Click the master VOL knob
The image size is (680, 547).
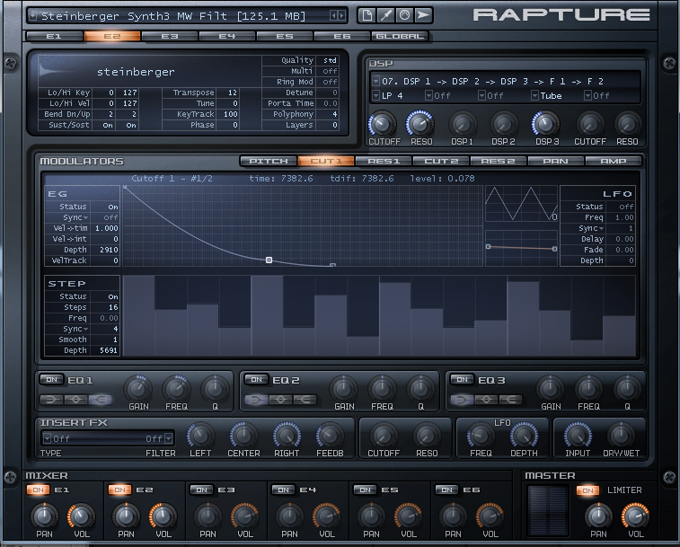click(x=635, y=516)
